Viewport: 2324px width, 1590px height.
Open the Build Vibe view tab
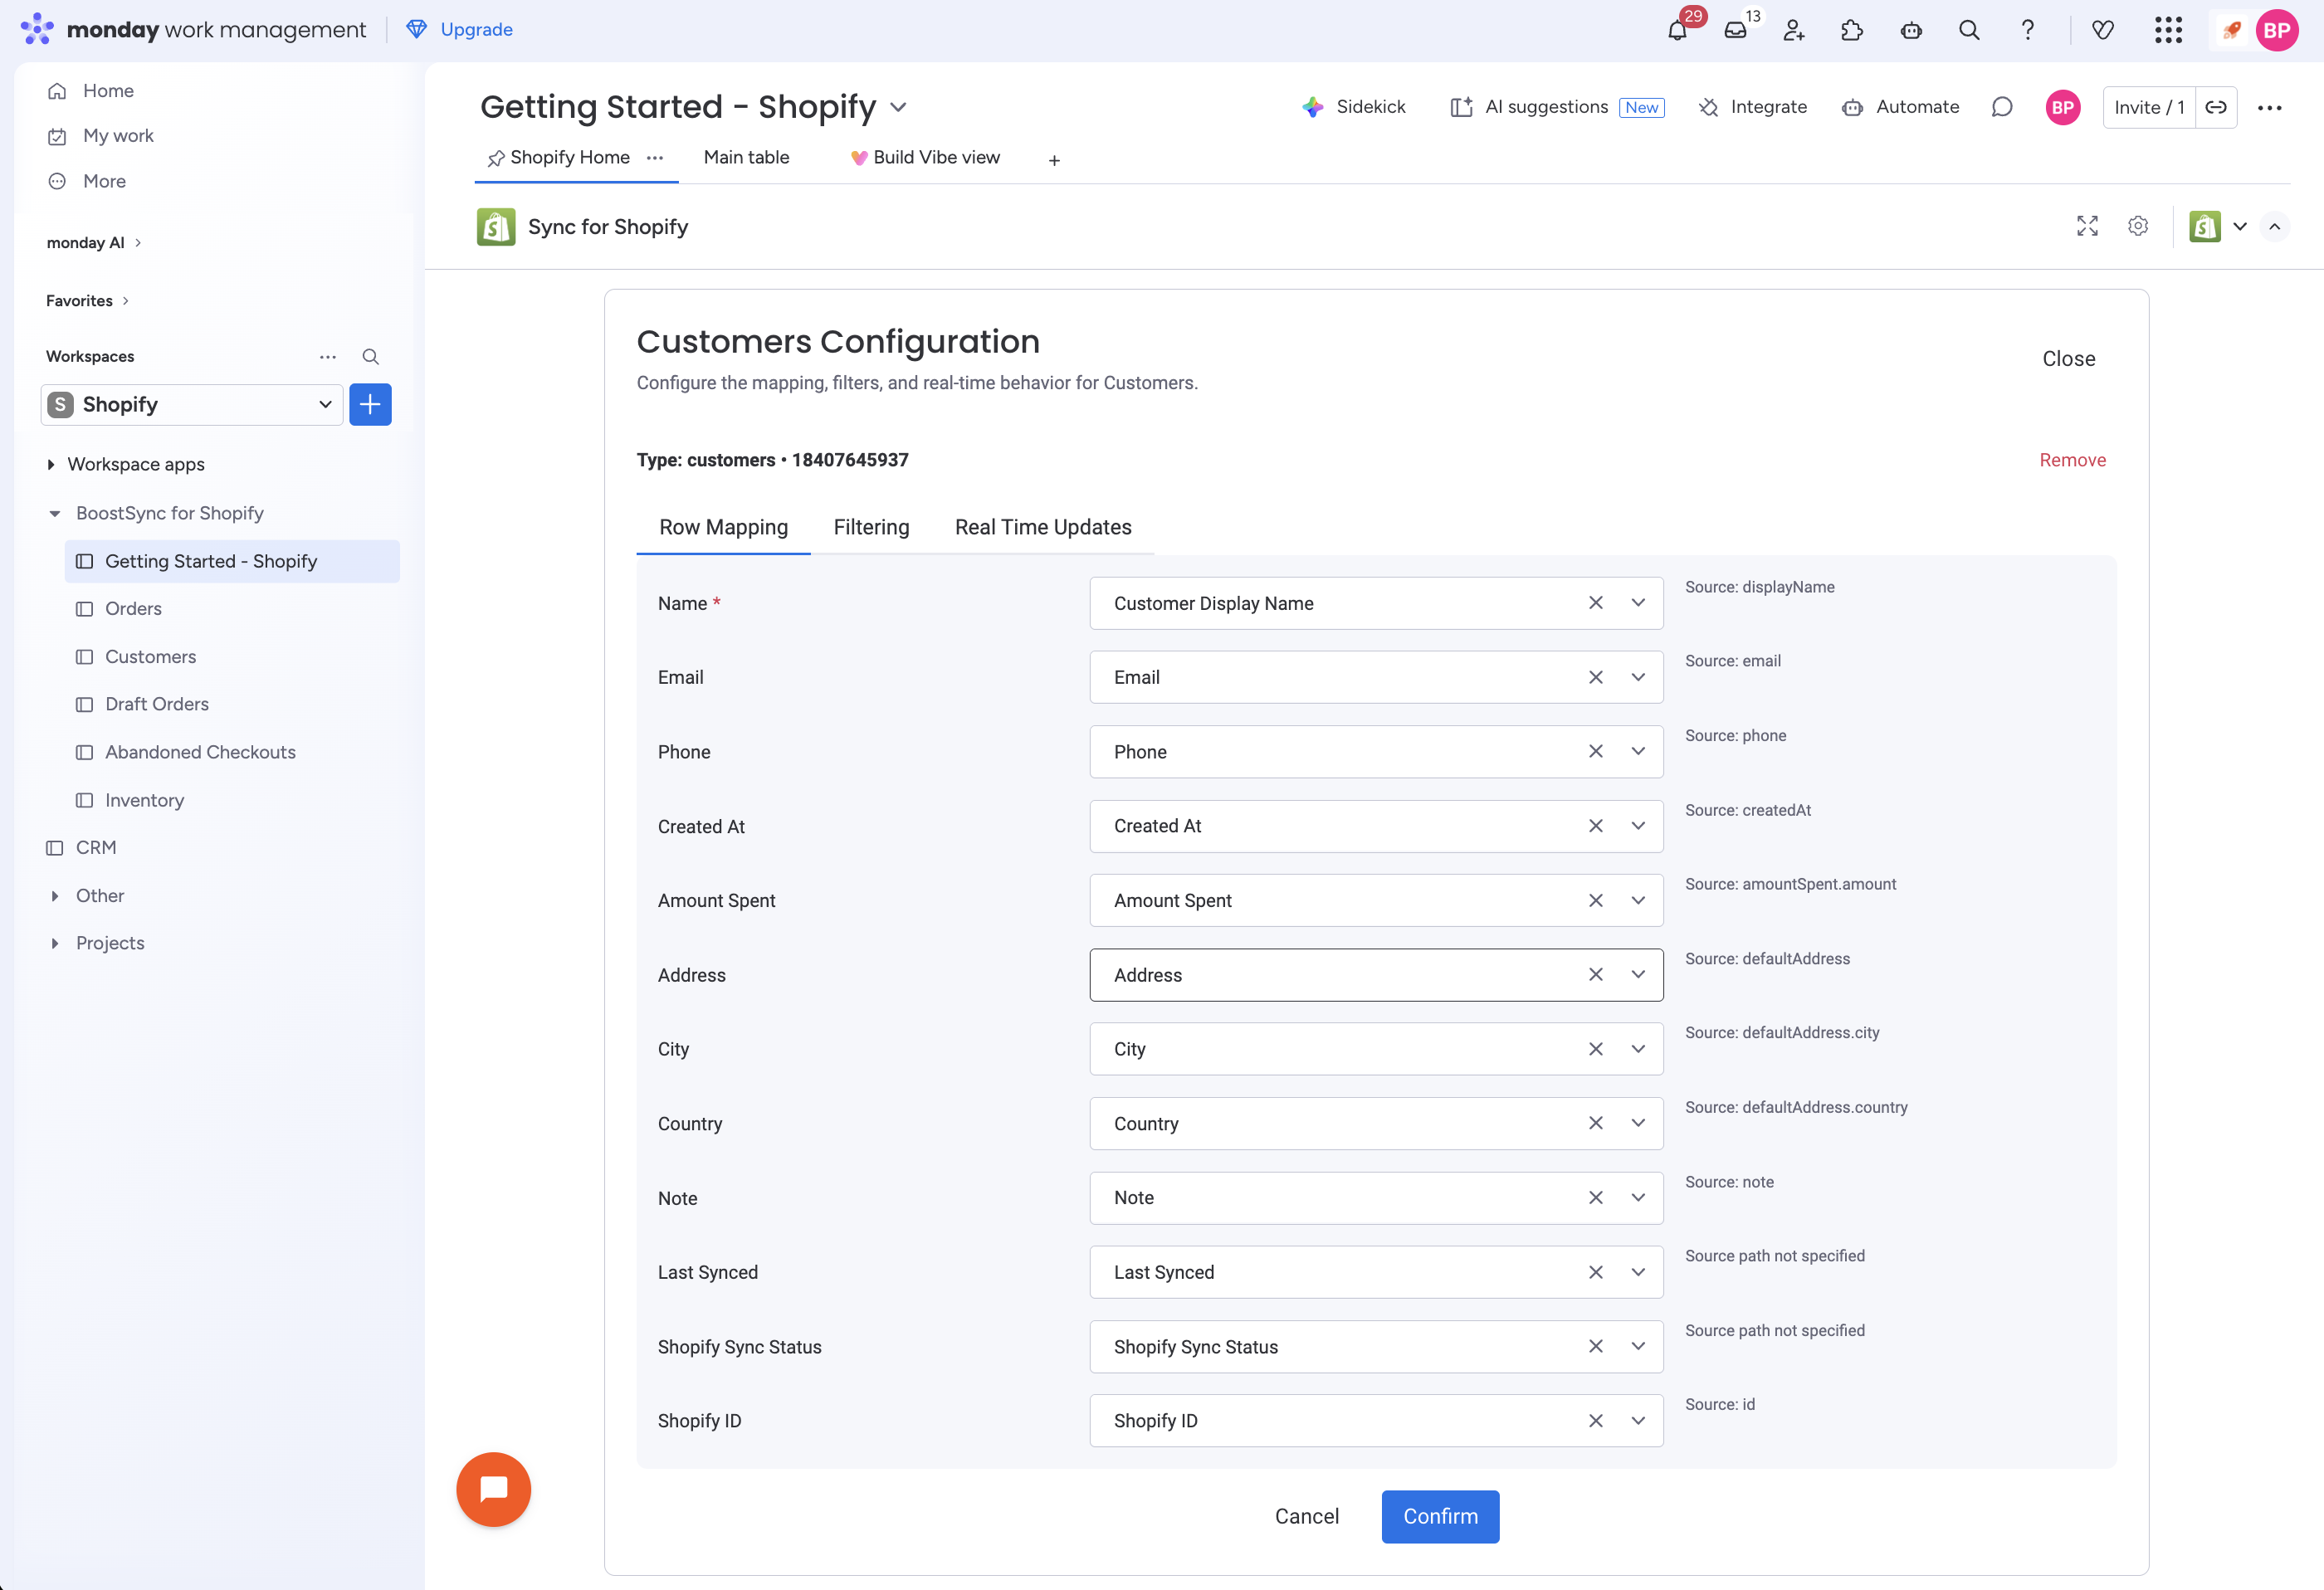tap(925, 157)
